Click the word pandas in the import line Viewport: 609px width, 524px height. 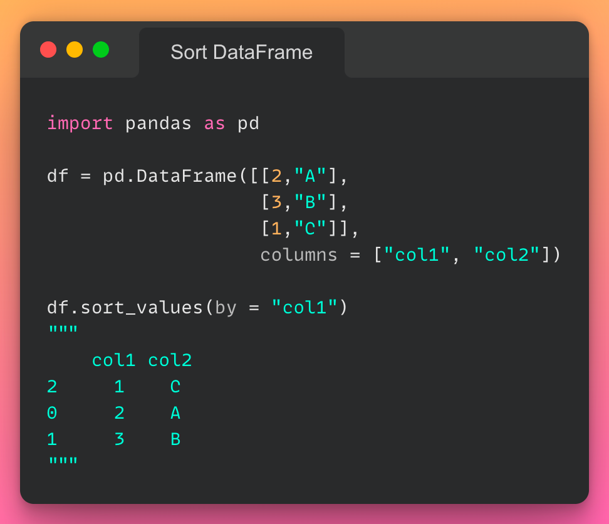158,123
